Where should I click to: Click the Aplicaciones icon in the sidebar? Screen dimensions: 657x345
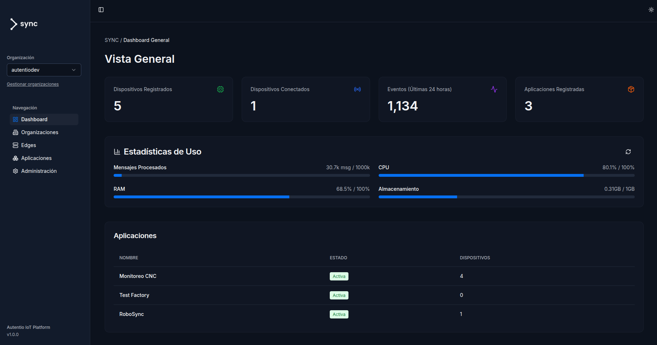15,158
